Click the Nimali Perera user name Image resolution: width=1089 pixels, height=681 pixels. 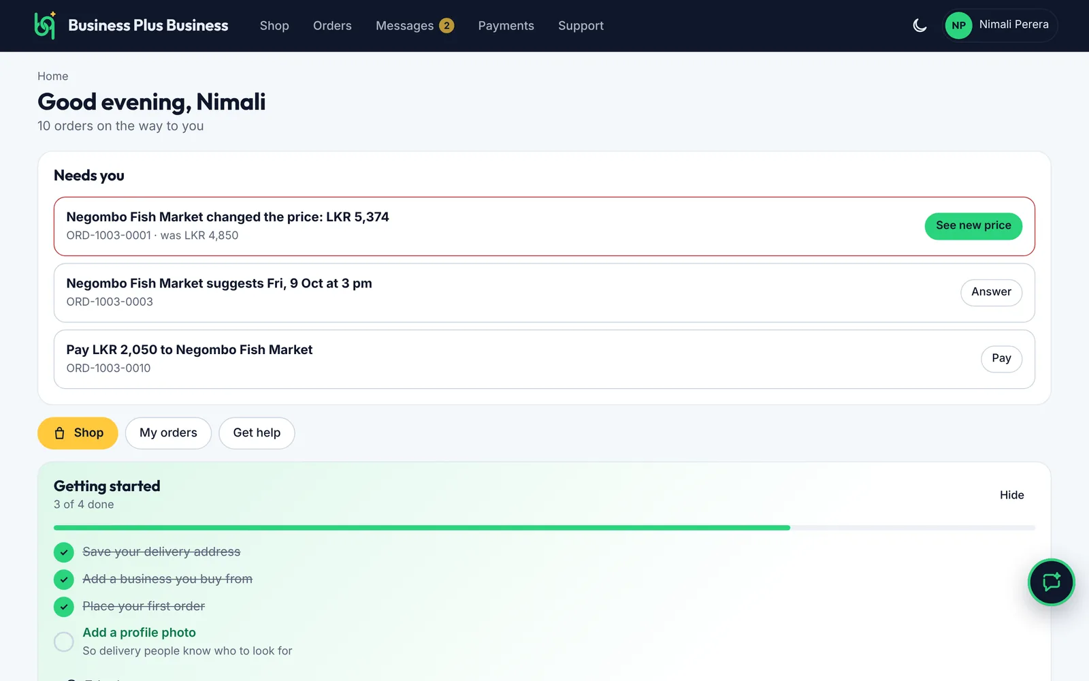coord(1013,25)
